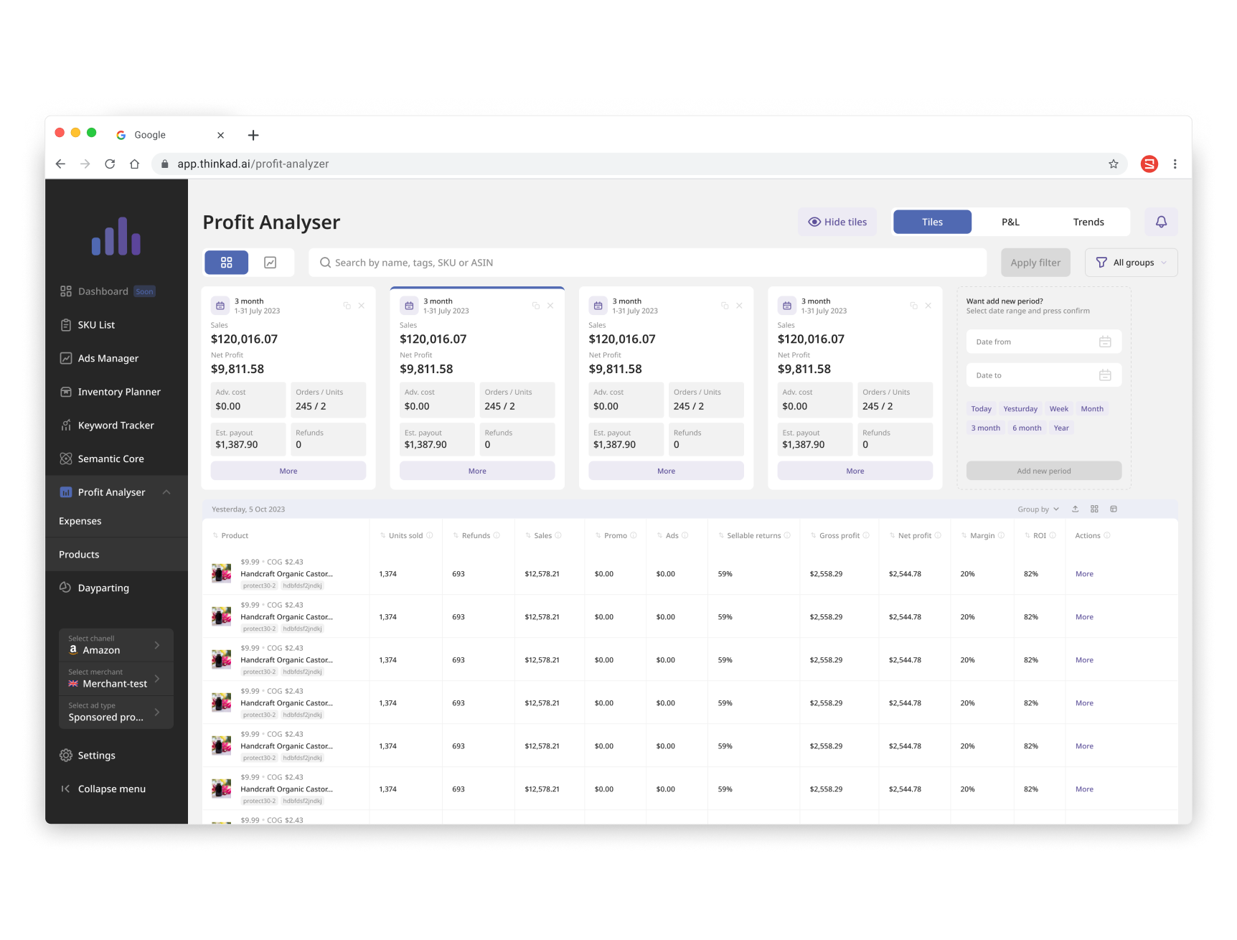The width and height of the screenshot is (1237, 940).
Task: Select the 6 month preset
Action: (x=1027, y=428)
